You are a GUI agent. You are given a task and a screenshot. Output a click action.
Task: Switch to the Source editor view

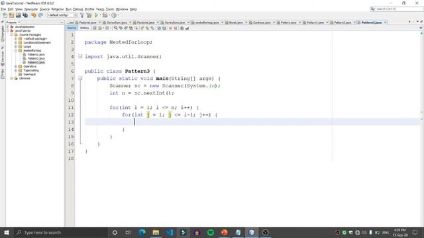[x=72, y=28]
